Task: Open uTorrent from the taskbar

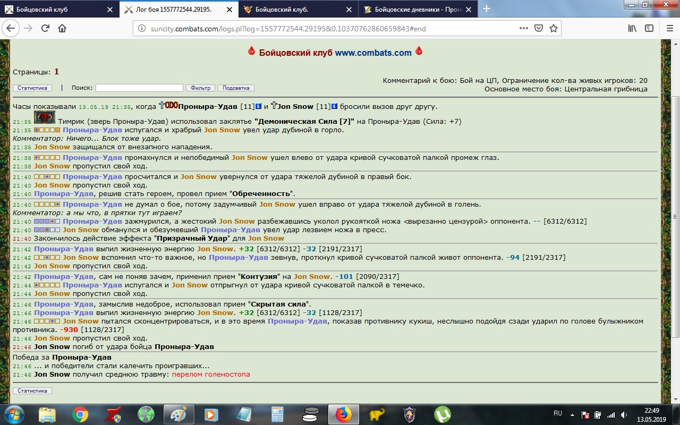Action: [443, 414]
